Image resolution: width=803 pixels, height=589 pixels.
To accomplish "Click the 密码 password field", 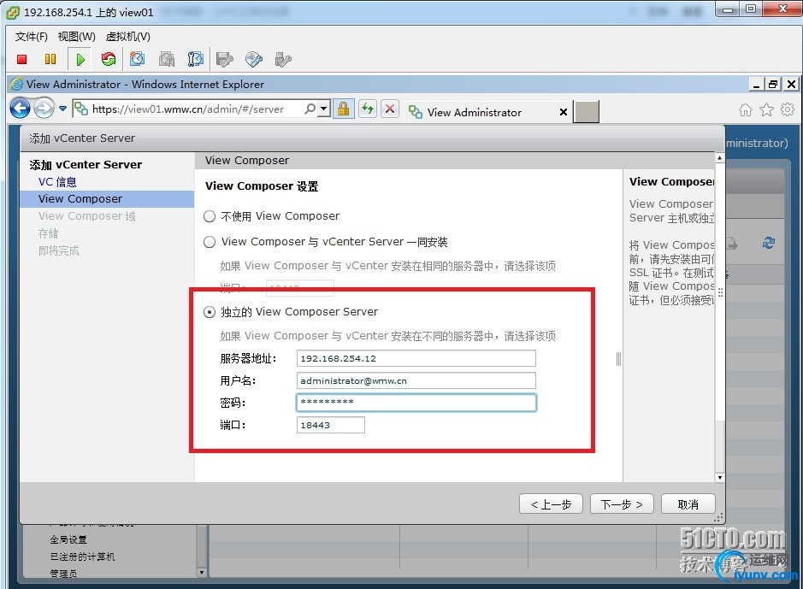I will pos(416,403).
